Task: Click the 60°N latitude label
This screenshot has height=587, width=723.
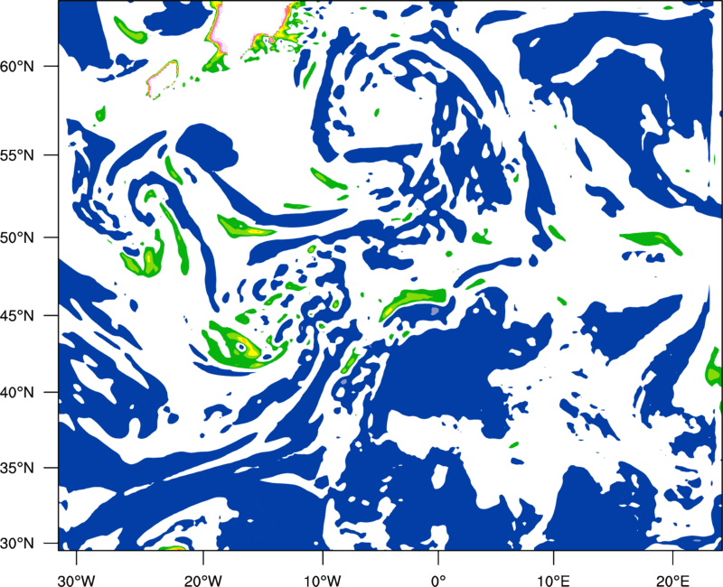Action: pyautogui.click(x=17, y=67)
